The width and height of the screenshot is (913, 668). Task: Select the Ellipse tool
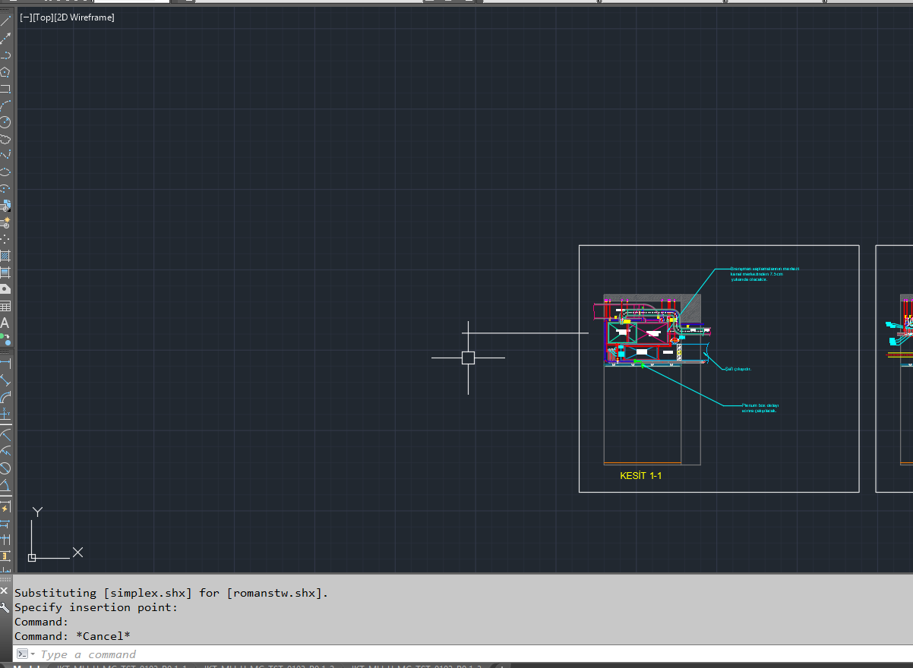(x=5, y=172)
